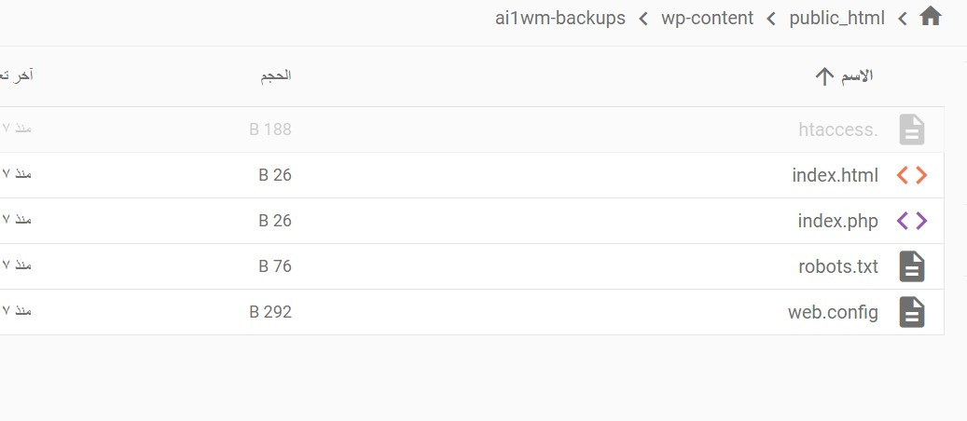Sort files by the الحجم size column
This screenshot has height=421, width=967.
pyautogui.click(x=275, y=76)
